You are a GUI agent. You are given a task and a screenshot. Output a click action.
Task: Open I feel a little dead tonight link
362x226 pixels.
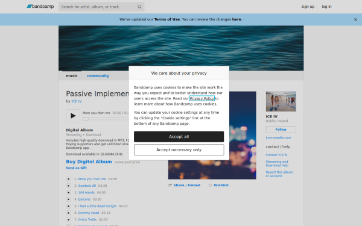[97, 206]
